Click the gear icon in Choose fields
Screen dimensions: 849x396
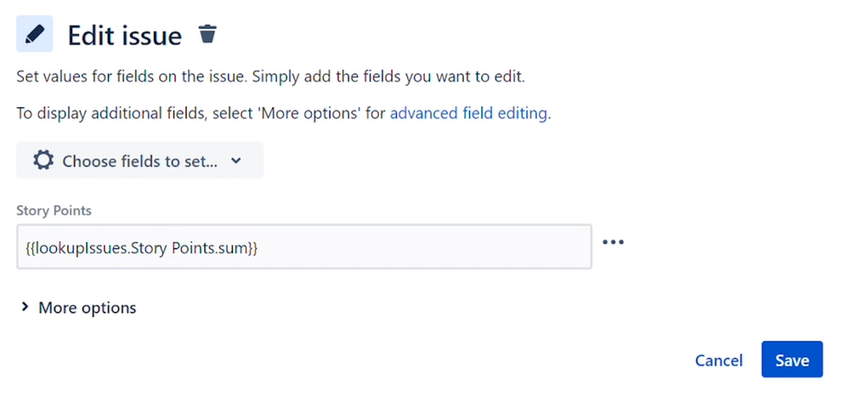pos(43,161)
